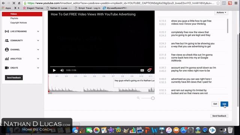Select Videos in the Creator Studio sidebar

[x=22, y=14]
